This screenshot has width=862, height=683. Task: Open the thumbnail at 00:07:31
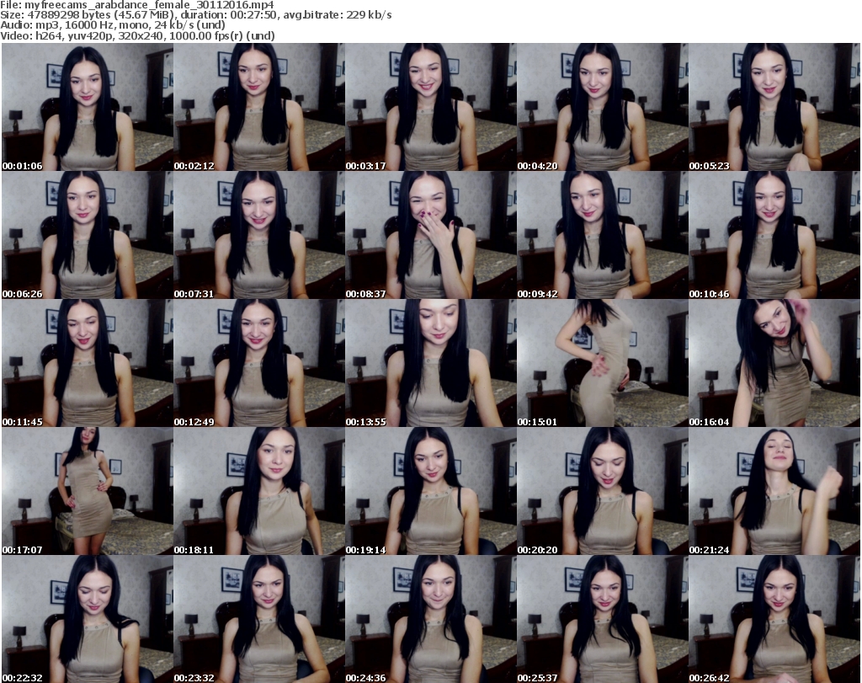(259, 235)
